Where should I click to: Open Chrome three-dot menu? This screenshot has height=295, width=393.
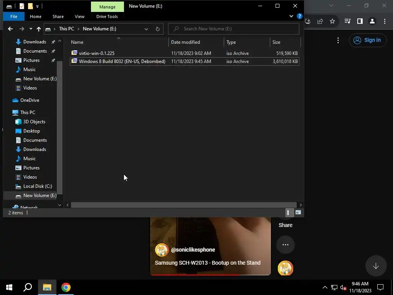(385, 22)
